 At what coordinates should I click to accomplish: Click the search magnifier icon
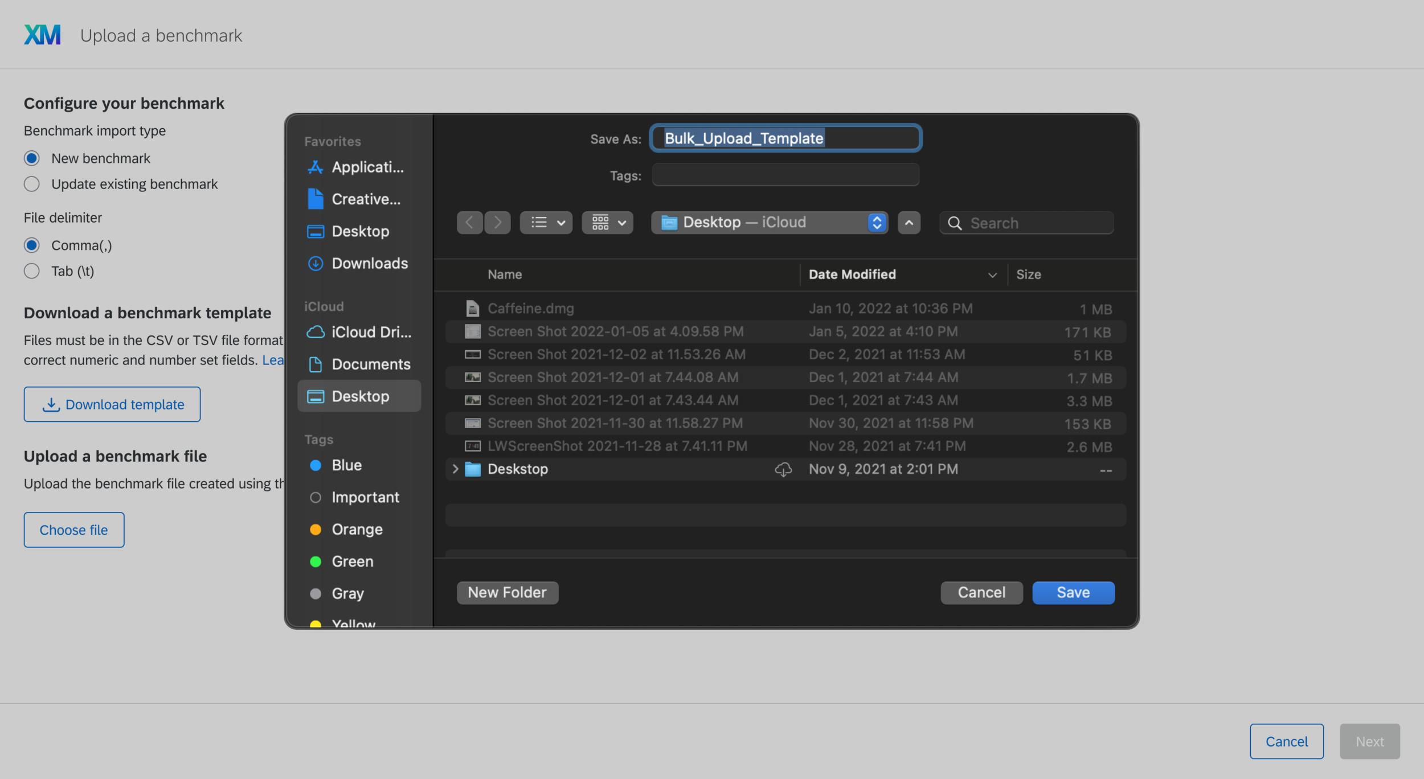955,223
